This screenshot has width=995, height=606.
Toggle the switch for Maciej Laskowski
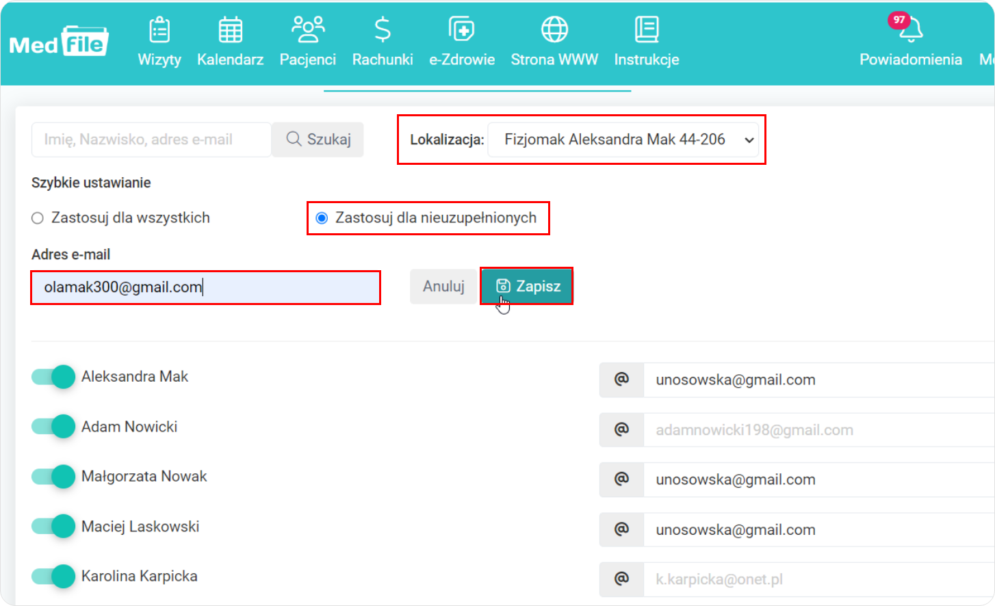[53, 527]
